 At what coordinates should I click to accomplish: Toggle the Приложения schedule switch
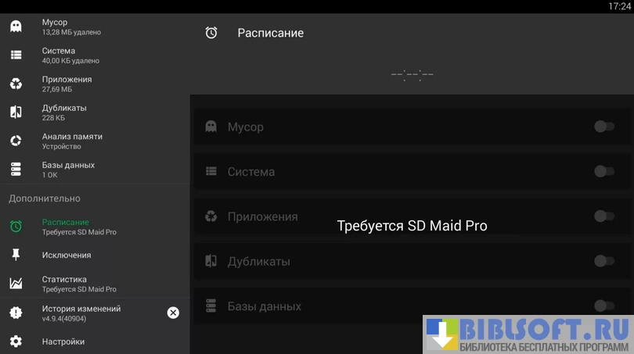603,216
